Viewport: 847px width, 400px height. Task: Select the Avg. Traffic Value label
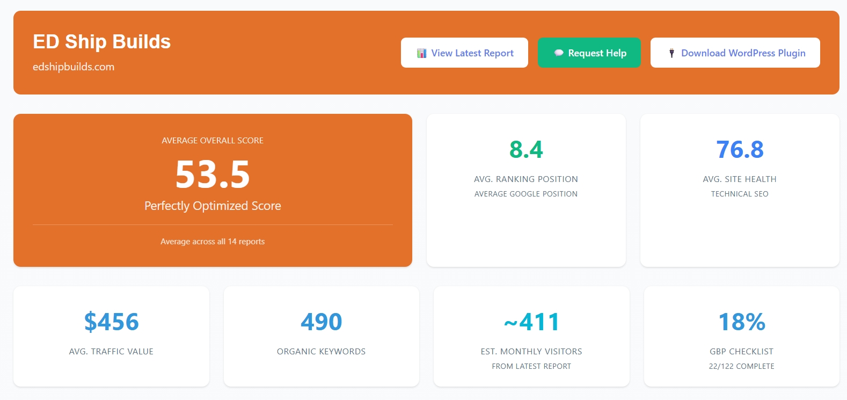111,352
